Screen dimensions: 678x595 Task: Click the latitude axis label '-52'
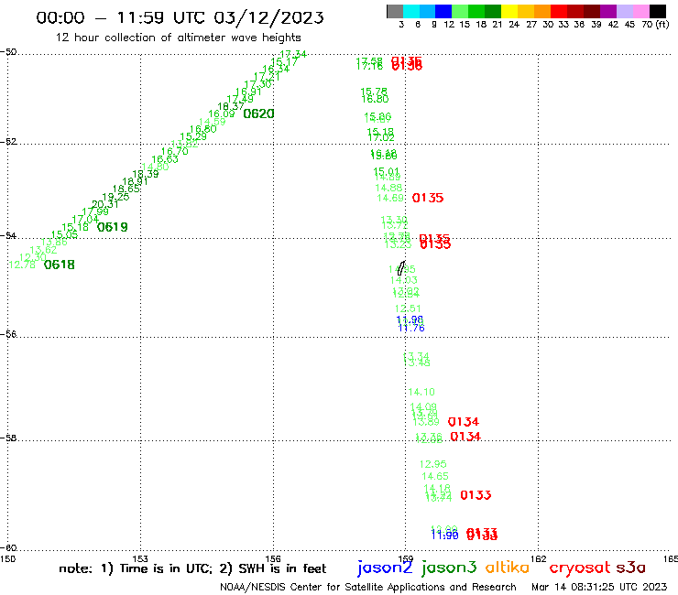click(8, 142)
